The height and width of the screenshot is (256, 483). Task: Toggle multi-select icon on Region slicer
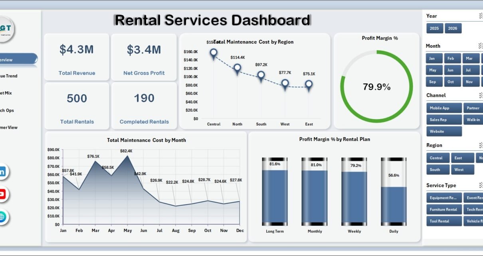pos(481,145)
